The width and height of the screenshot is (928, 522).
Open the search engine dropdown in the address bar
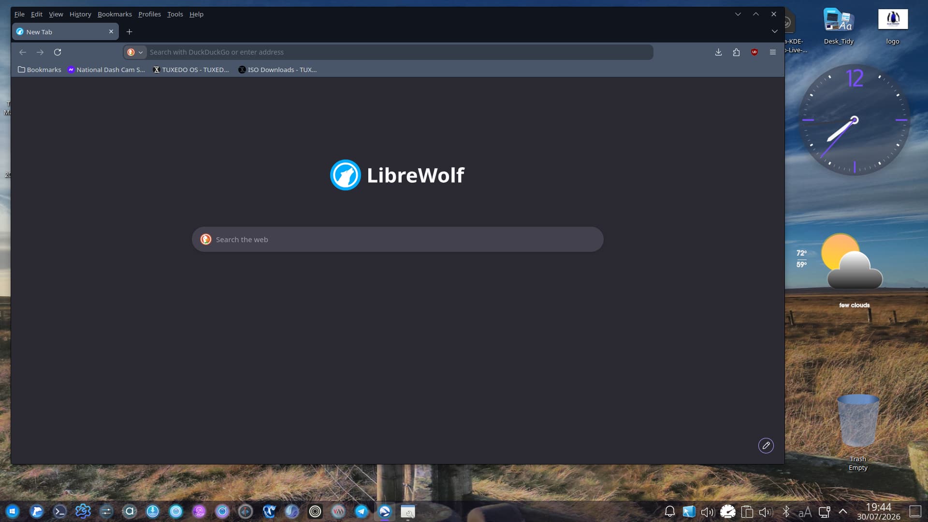[135, 52]
